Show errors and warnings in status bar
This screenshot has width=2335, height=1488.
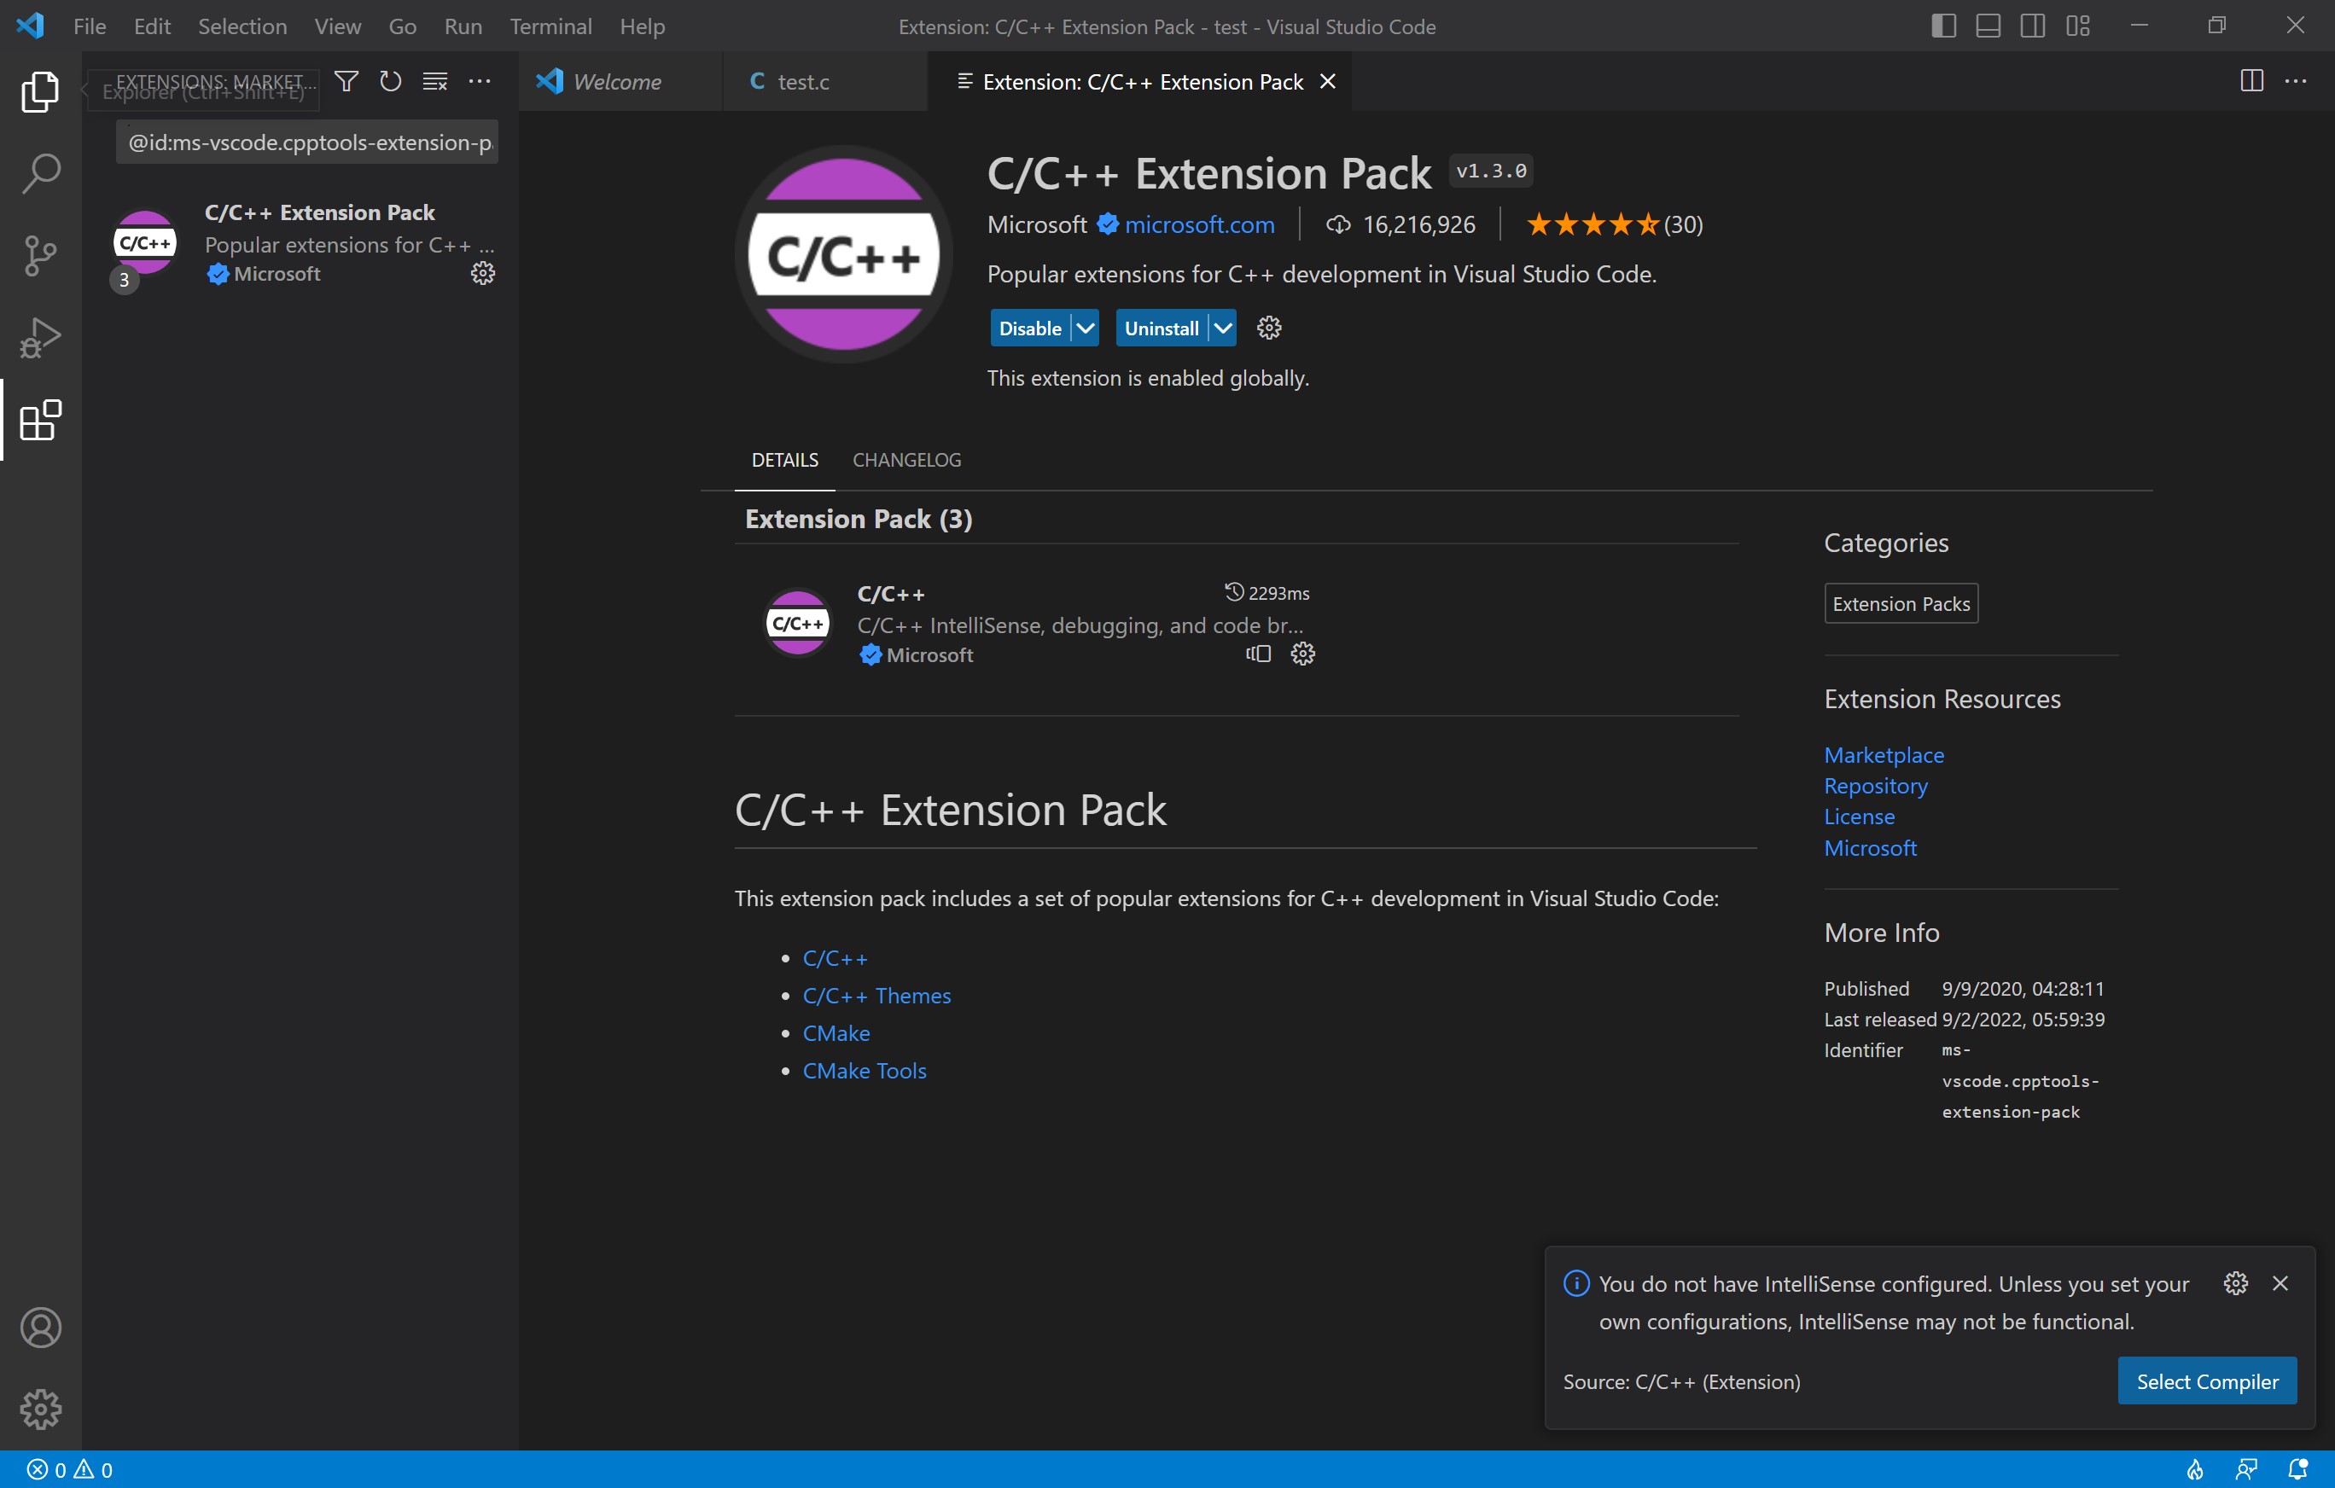click(x=70, y=1469)
